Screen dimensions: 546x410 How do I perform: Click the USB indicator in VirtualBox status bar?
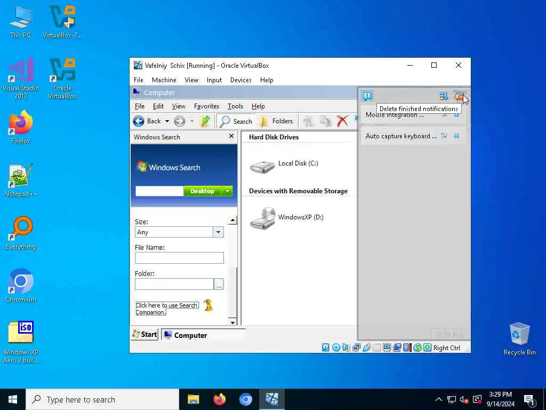point(367,348)
